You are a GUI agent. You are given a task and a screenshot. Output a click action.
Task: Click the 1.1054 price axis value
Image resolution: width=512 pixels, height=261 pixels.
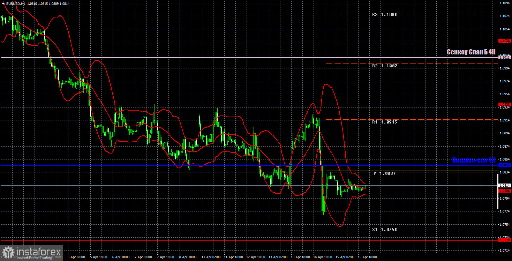(x=505, y=29)
